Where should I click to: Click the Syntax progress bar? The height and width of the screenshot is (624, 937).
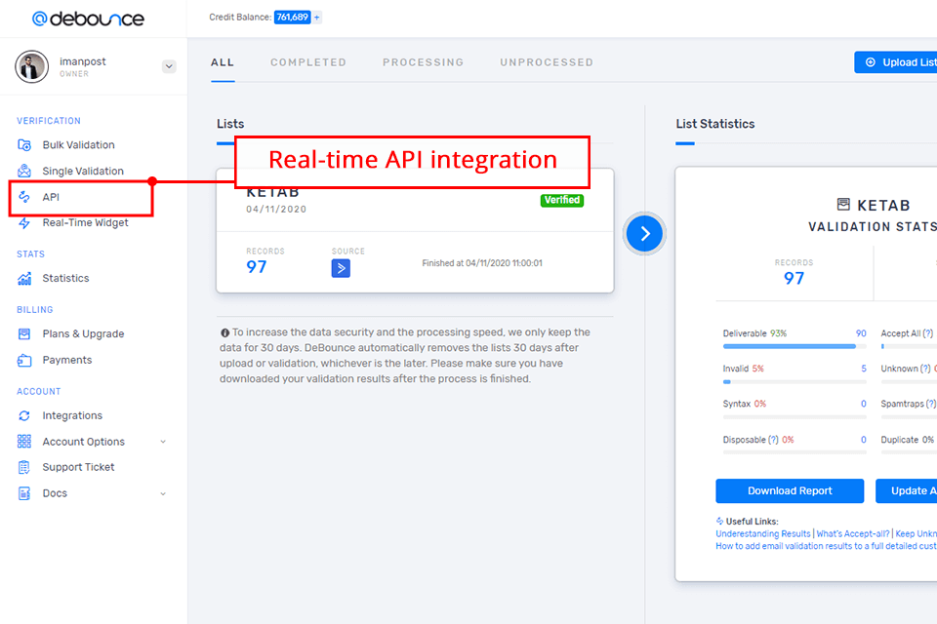794,416
